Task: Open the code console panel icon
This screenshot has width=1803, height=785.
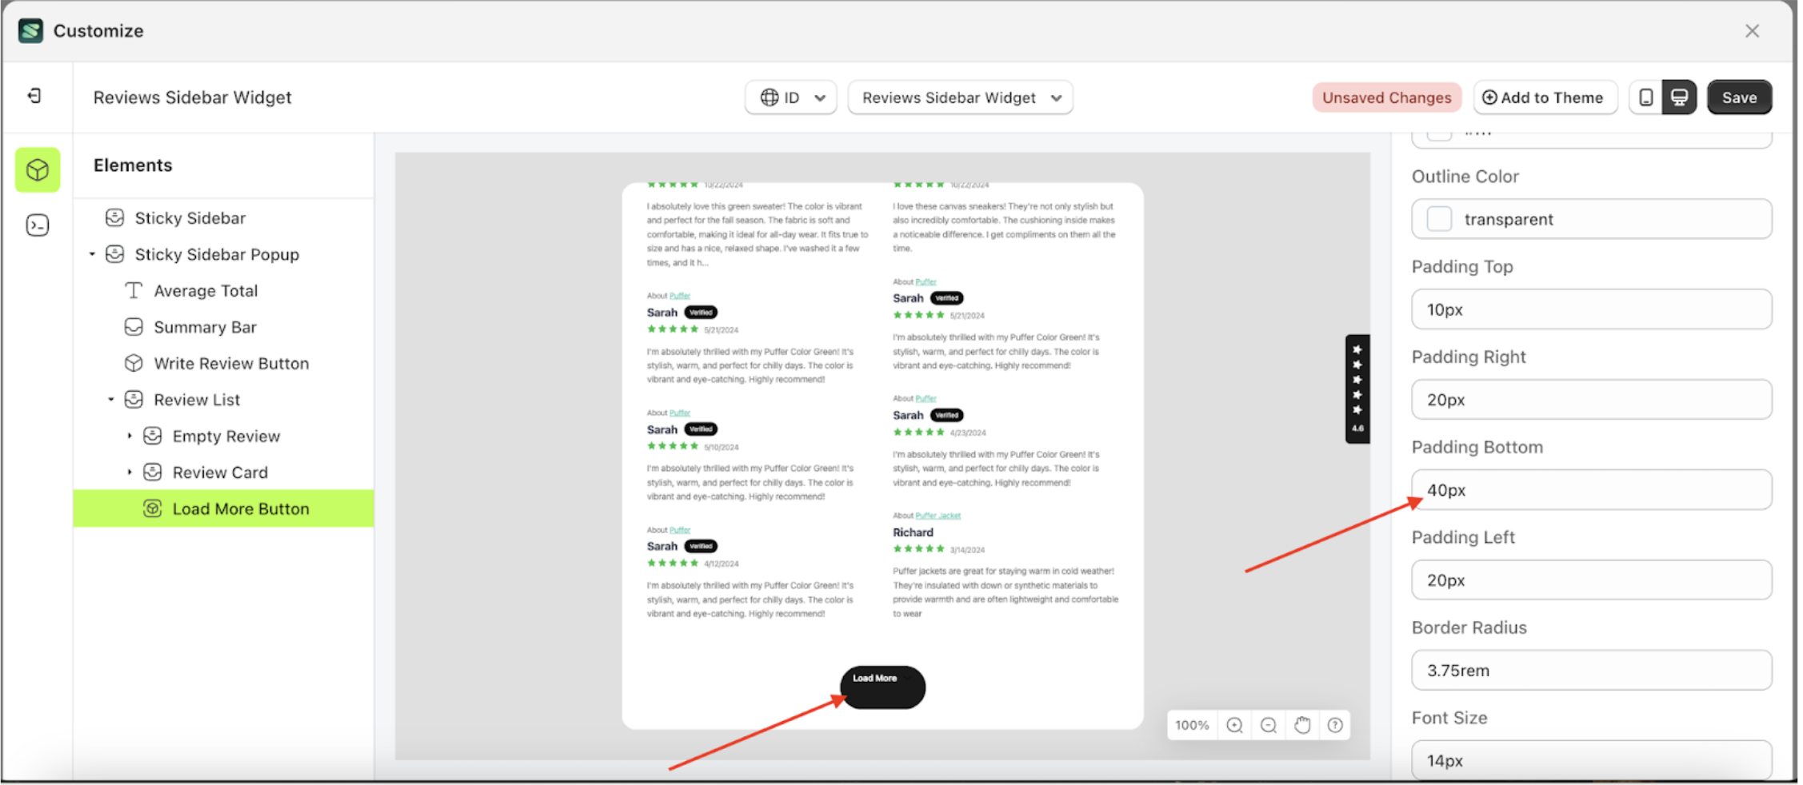Action: [x=37, y=225]
